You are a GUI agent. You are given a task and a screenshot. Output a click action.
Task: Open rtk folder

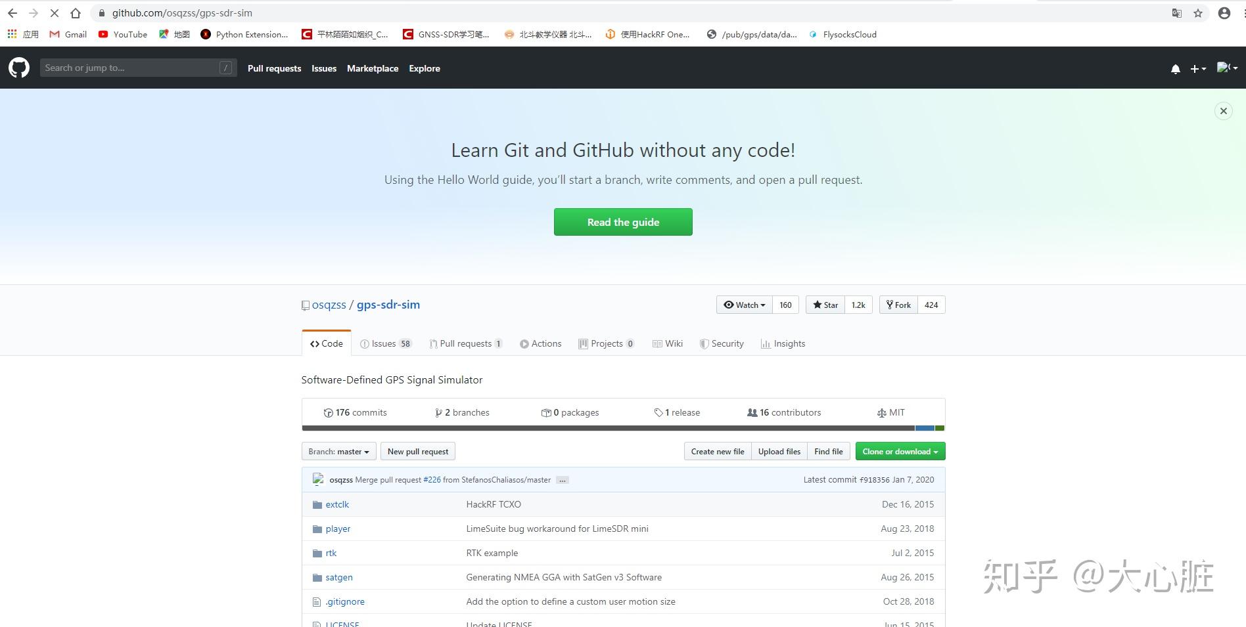331,553
